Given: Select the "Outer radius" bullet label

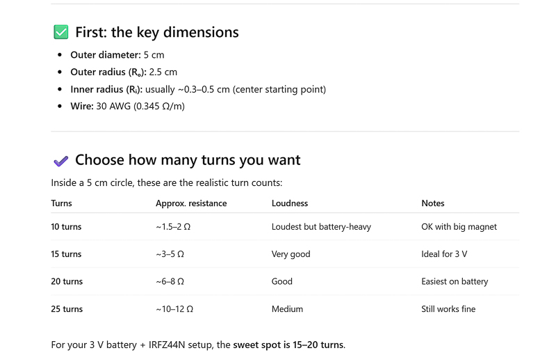Looking at the screenshot, I should (x=108, y=72).
